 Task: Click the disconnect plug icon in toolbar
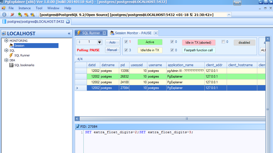pyautogui.click(x=12, y=15)
